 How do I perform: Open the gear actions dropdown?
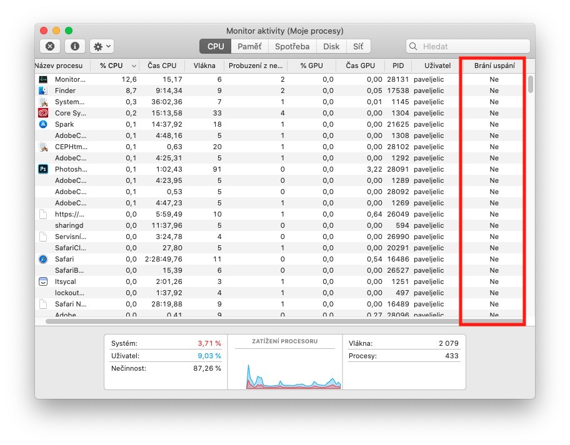point(102,46)
